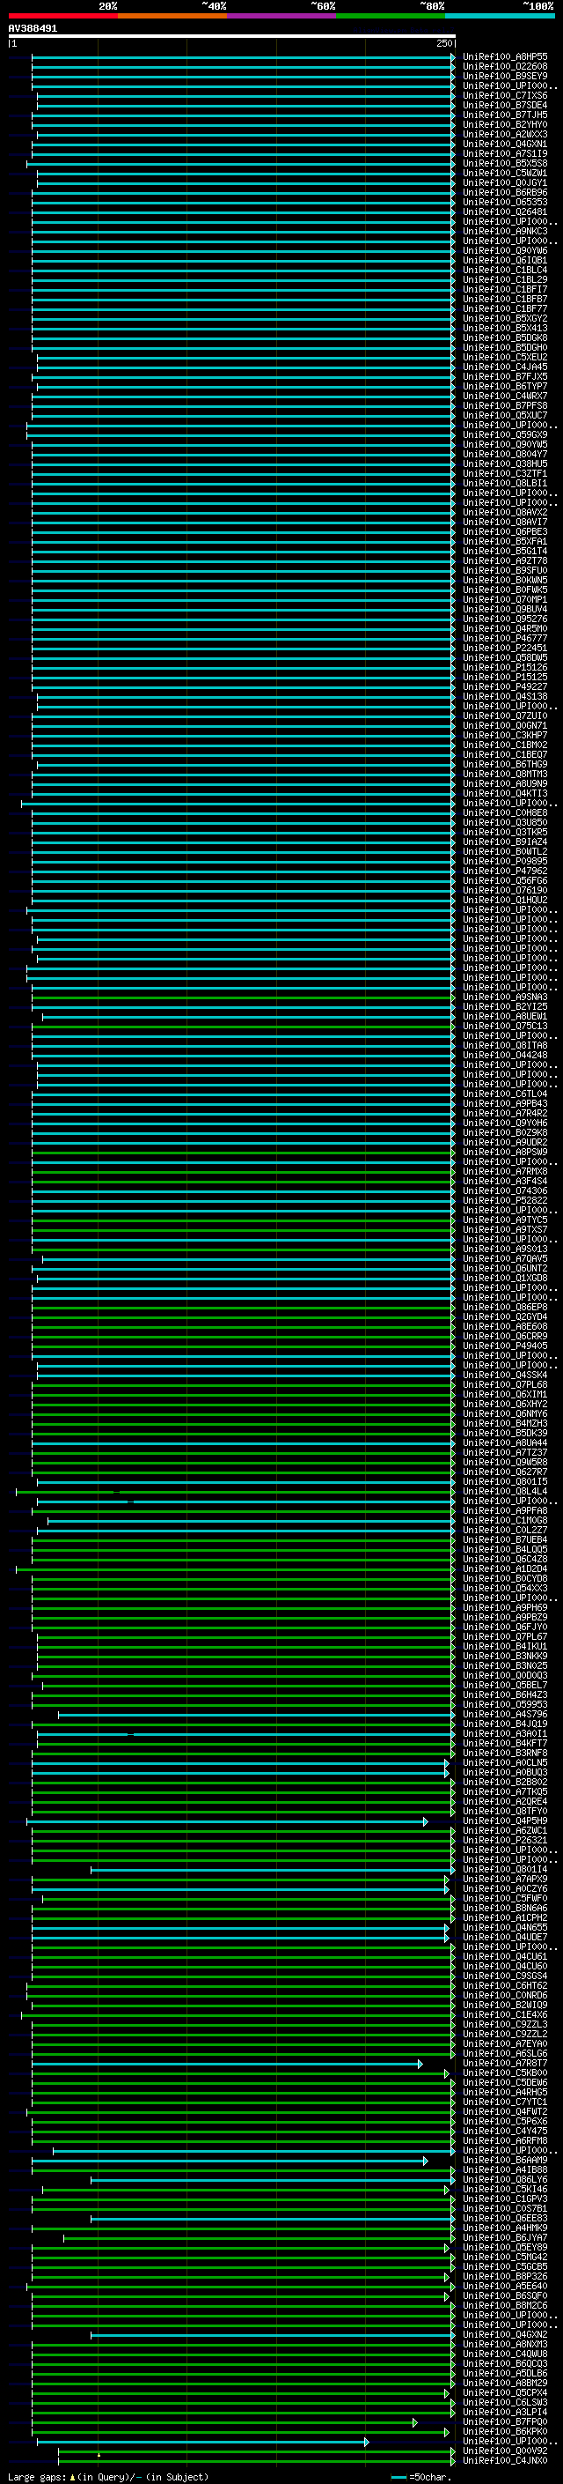Select hit label UniRef100_Q5BEL7
Screen dimensions: 563x2484
[505, 1685]
